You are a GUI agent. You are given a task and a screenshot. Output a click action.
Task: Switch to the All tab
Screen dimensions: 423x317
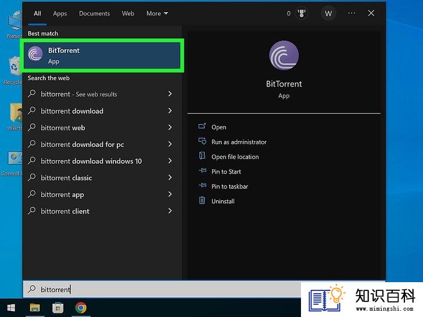click(38, 13)
